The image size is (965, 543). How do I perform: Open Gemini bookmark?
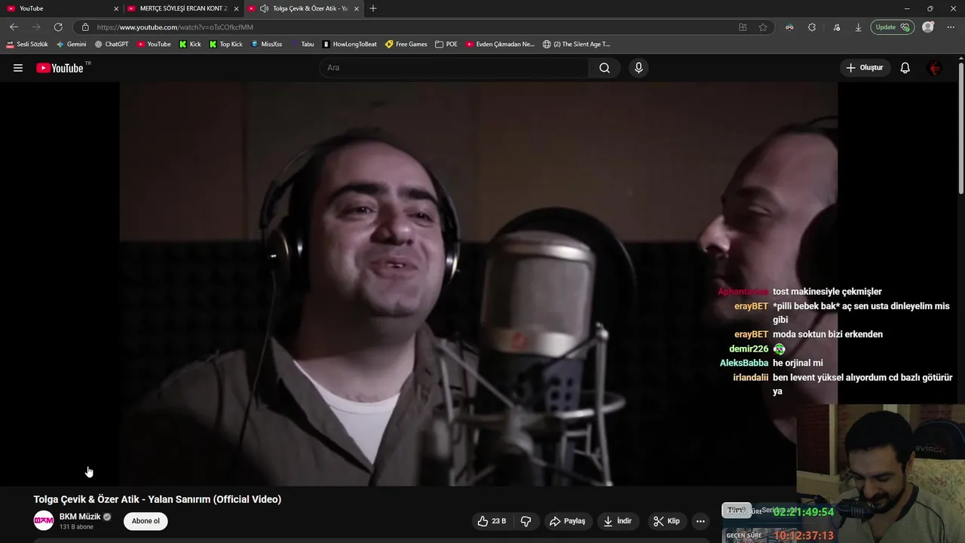point(72,44)
